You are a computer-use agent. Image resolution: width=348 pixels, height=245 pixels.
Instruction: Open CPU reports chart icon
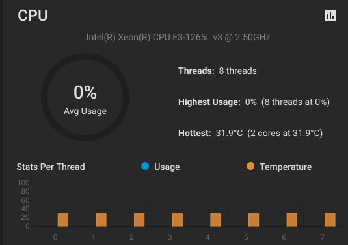point(330,16)
